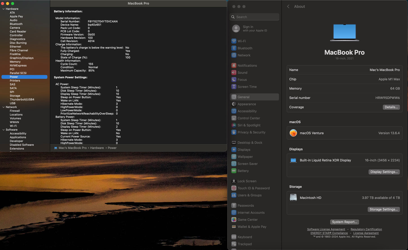Open Accessibility icon in Settings sidebar
Screen dimensions: 408x250
tap(234, 111)
